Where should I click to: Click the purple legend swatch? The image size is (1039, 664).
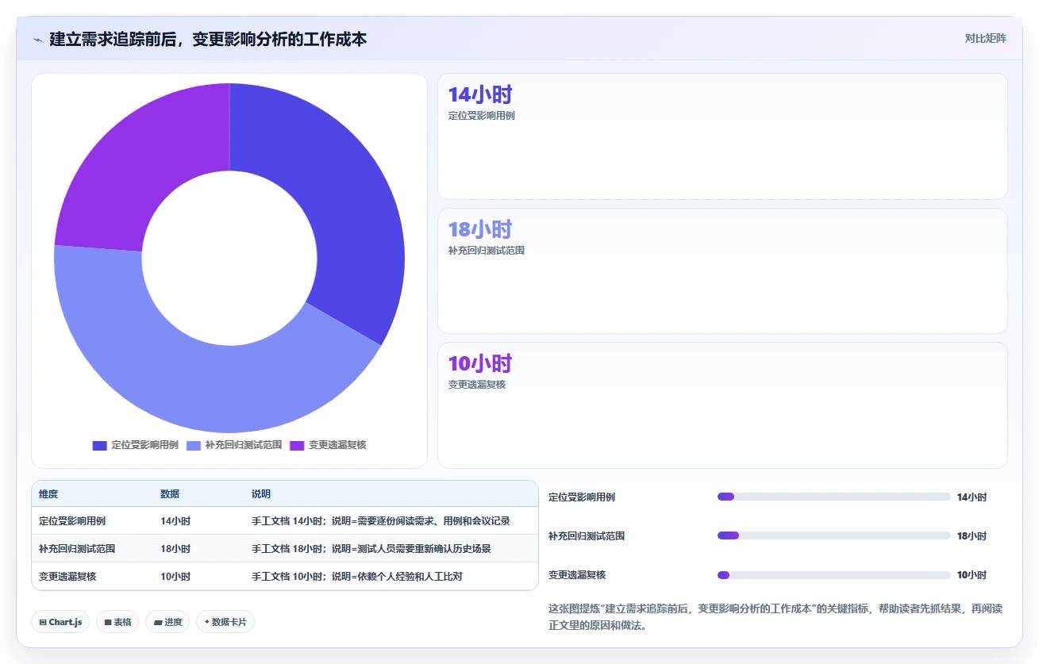coord(297,445)
